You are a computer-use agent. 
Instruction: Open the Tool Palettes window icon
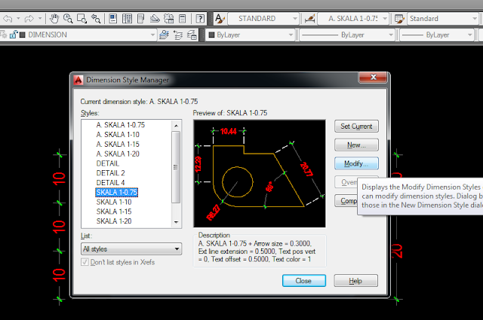pos(141,19)
